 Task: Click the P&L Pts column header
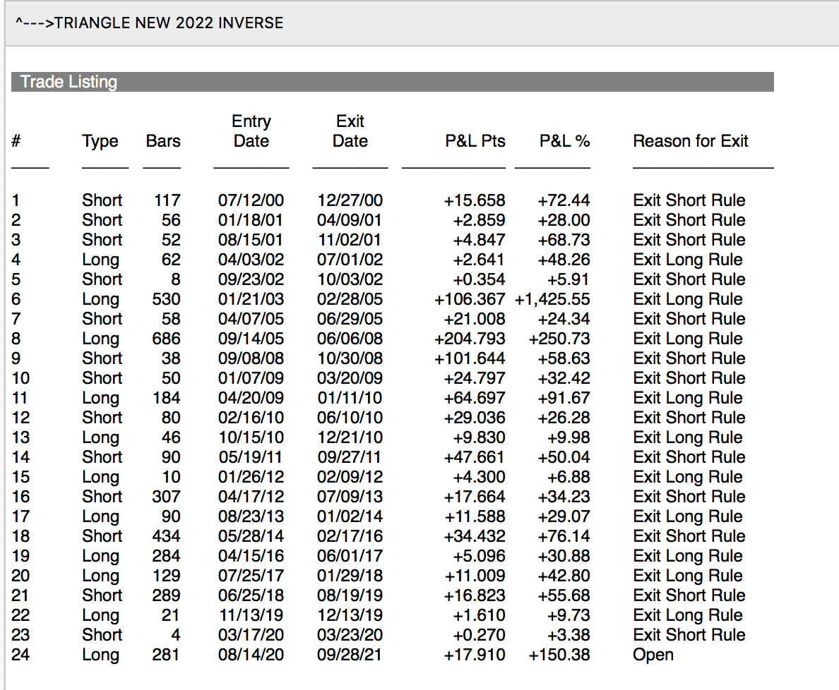coord(475,141)
